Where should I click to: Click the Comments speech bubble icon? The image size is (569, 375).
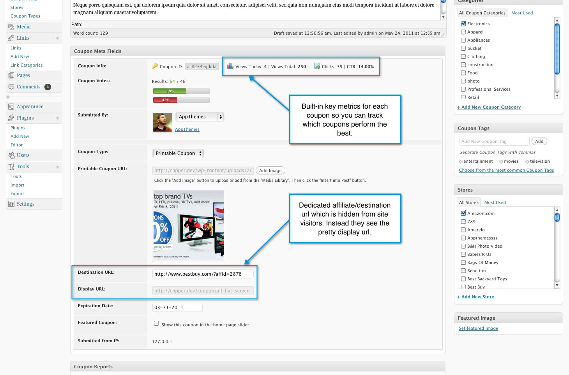(11, 87)
